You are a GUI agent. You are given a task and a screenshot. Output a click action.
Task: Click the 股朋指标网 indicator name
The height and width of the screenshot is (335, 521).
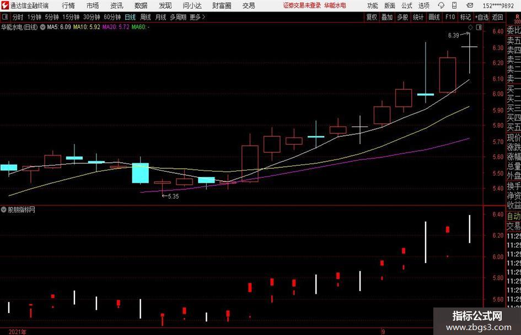point(22,210)
